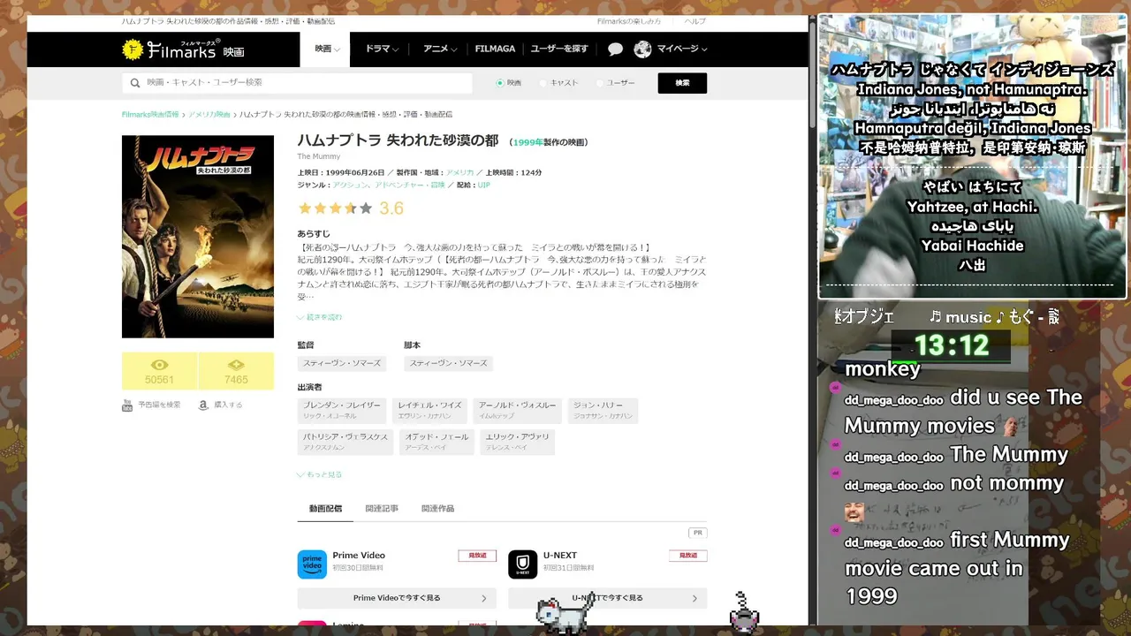The height and width of the screenshot is (636, 1131).
Task: Click the magnifier icon in the search box
Action: (135, 83)
